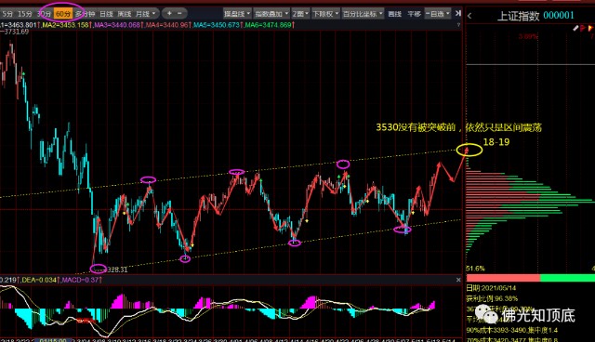The width and height of the screenshot is (595, 342).
Task: Click the 90%成本3393-3490 line
Action: coord(512,330)
